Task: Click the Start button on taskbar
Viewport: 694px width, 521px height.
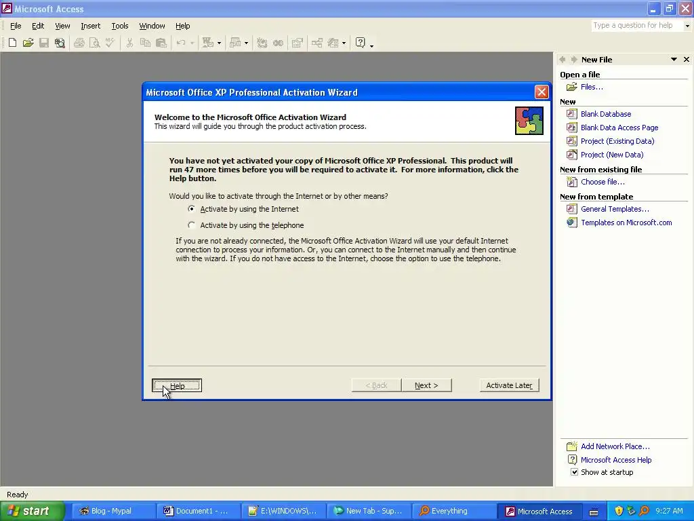Action: point(32,511)
